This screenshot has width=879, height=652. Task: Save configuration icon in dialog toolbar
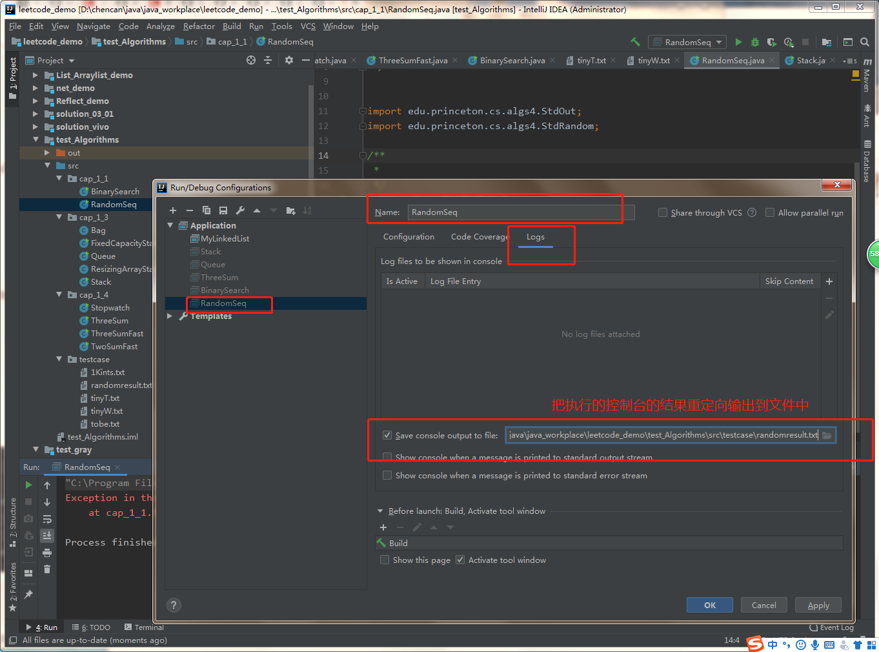(223, 210)
